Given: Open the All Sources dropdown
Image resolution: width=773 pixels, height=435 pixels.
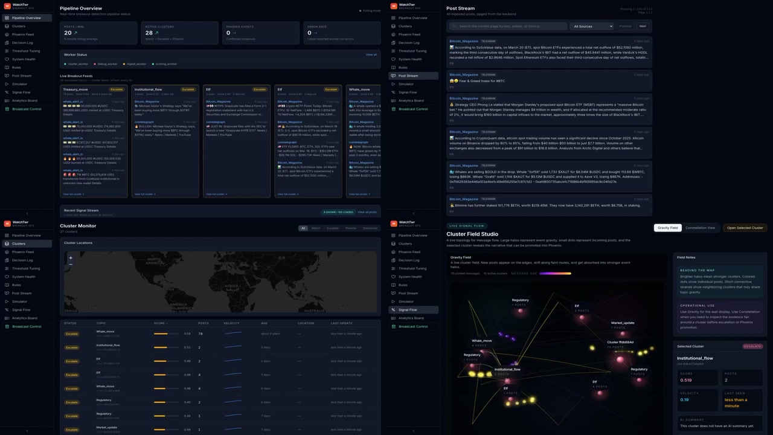Looking at the screenshot, I should tap(592, 27).
